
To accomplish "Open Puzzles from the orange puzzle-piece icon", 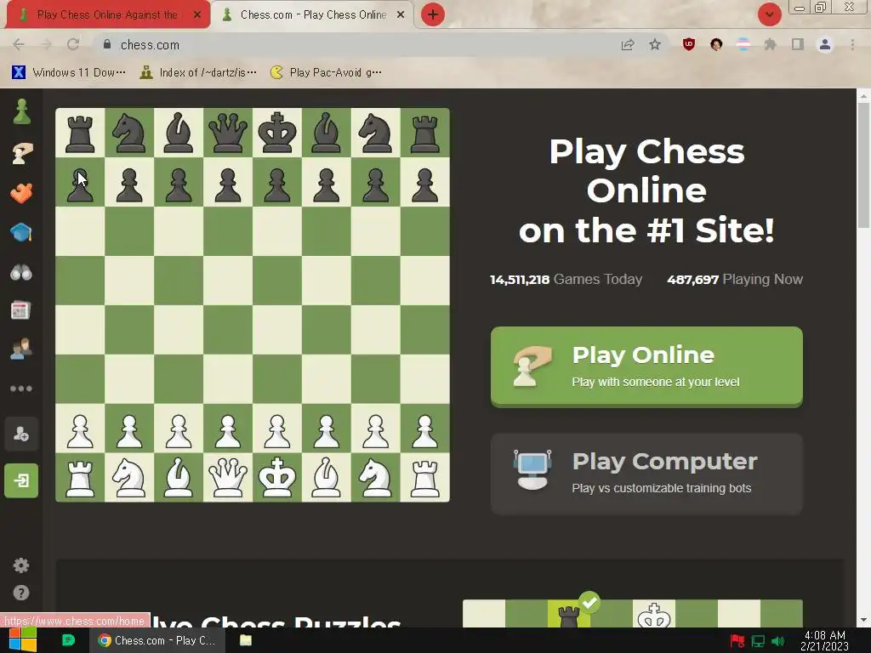I will [21, 193].
